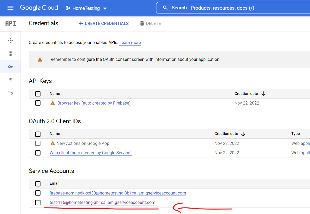Check the Web client row checkbox
310x214 pixels.
(38, 153)
